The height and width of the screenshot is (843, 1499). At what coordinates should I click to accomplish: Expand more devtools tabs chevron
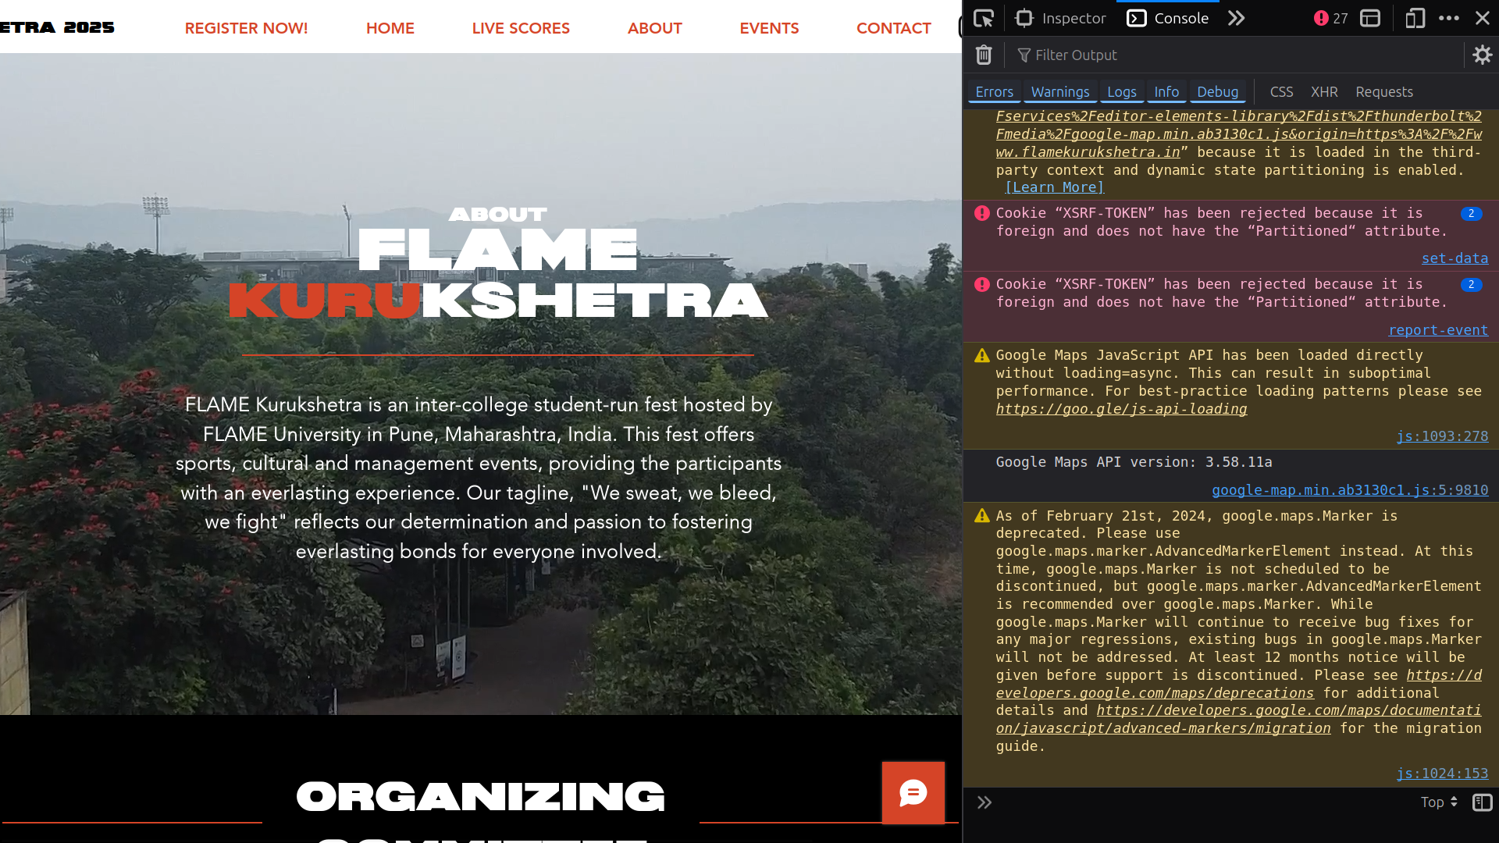click(x=1236, y=18)
